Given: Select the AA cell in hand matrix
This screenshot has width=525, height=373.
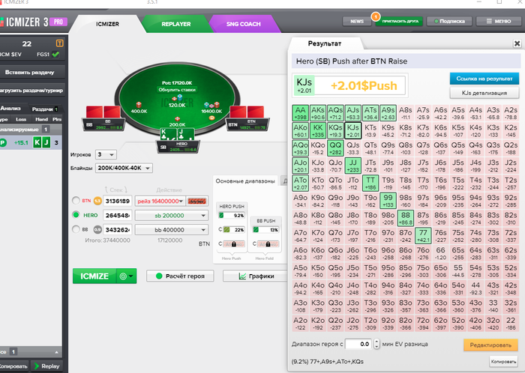Looking at the screenshot, I should pyautogui.click(x=300, y=113).
